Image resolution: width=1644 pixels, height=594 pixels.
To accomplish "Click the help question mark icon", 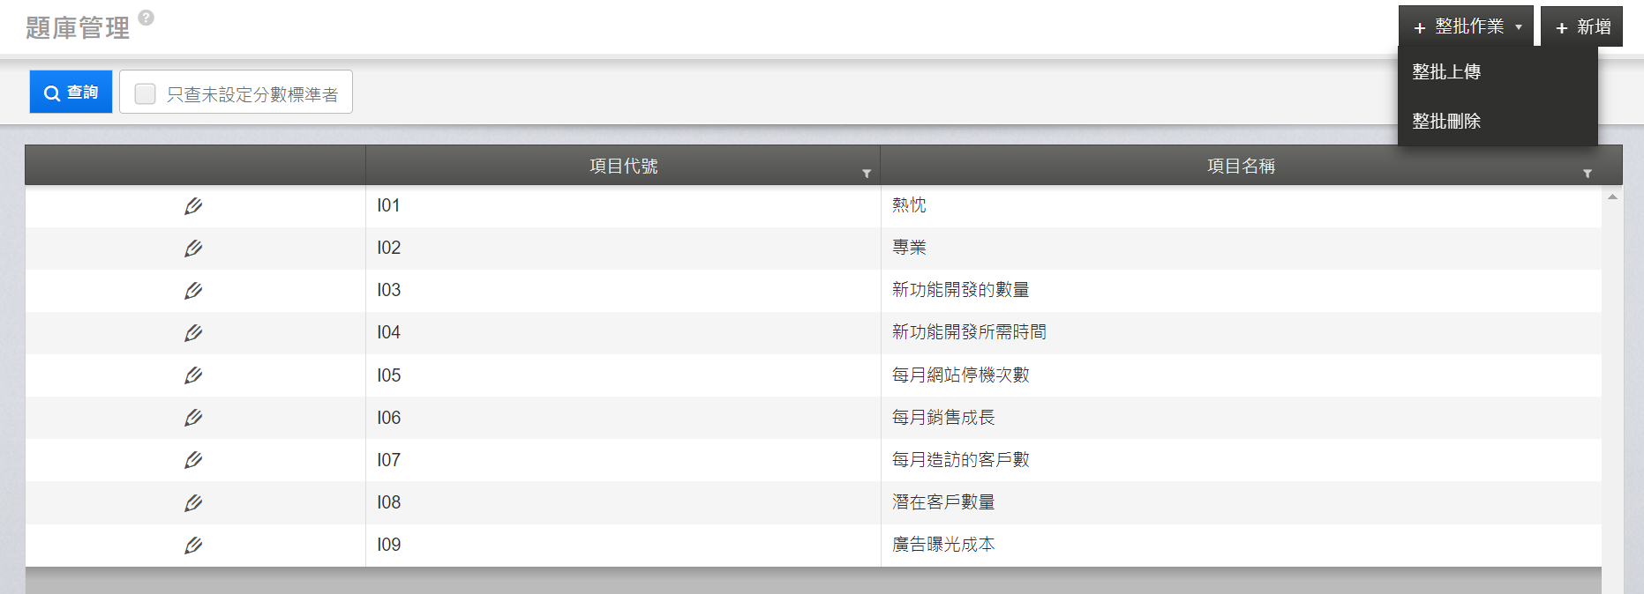I will 146,18.
